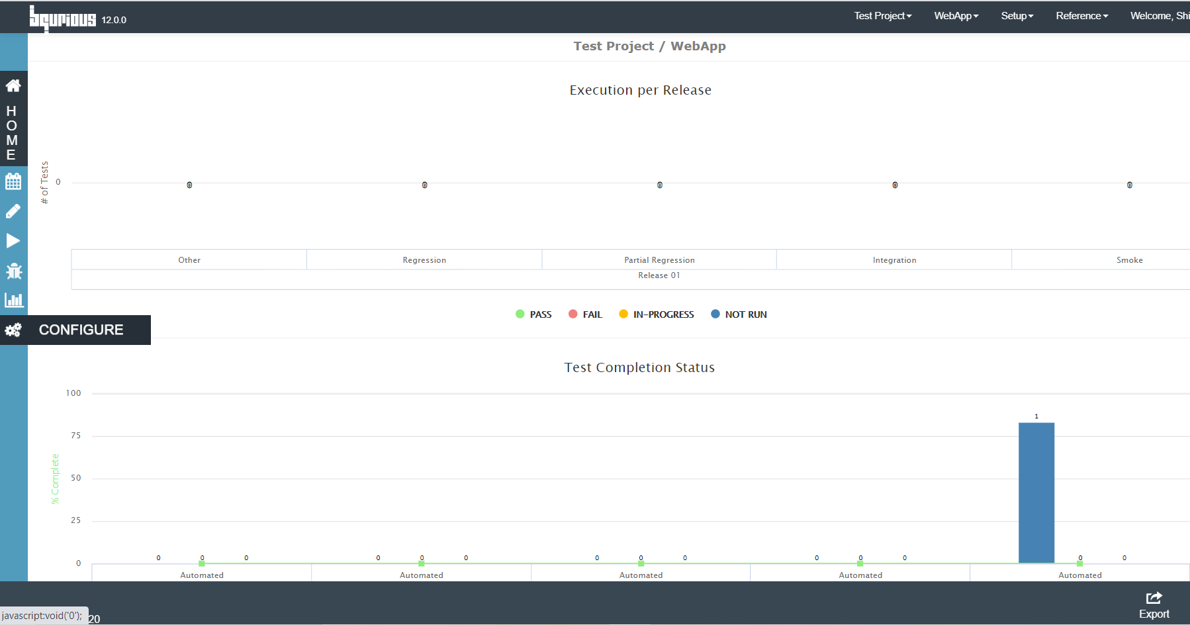This screenshot has height=625, width=1190.
Task: Click the blue bar in completion chart
Action: [1036, 493]
